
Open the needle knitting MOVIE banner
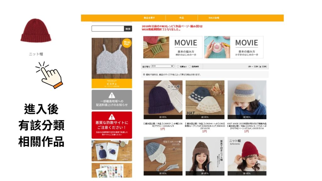tap(172, 47)
